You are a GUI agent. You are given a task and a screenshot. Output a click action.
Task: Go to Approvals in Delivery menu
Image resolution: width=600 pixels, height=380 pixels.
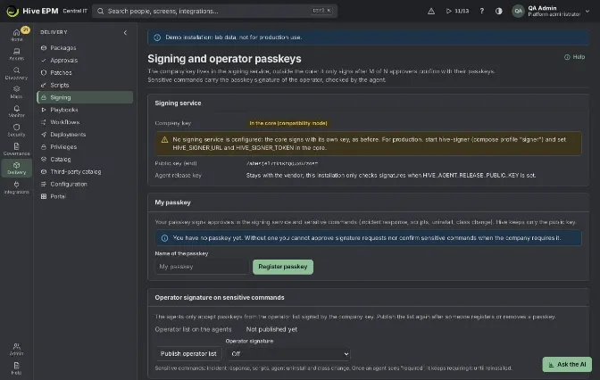tap(85, 61)
